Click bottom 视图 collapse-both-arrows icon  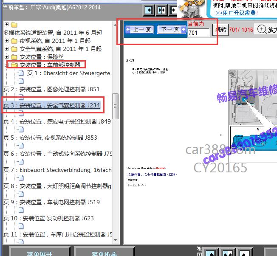(x=228, y=253)
